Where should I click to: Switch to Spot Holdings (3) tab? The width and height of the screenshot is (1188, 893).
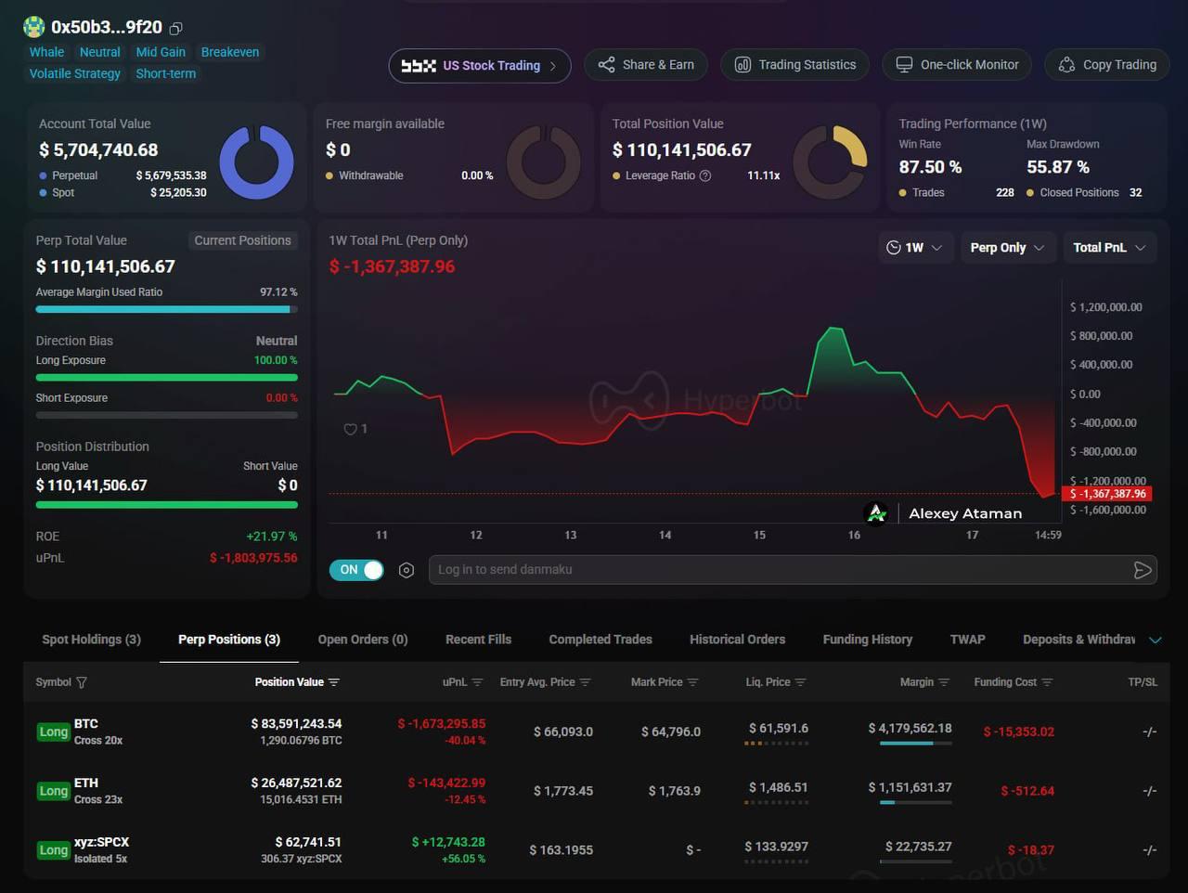(x=91, y=640)
